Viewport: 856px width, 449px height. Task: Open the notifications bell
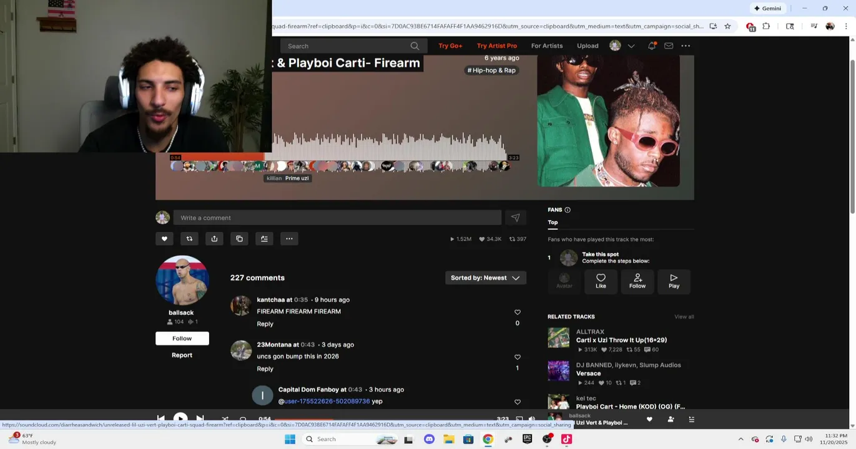[652, 46]
